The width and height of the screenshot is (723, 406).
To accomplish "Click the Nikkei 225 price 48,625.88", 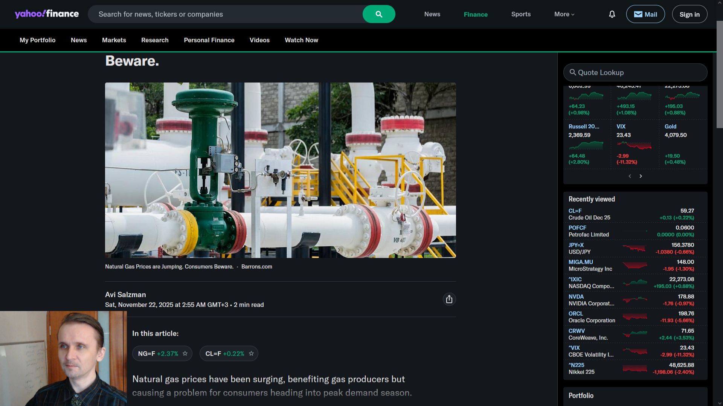I will 682,365.
